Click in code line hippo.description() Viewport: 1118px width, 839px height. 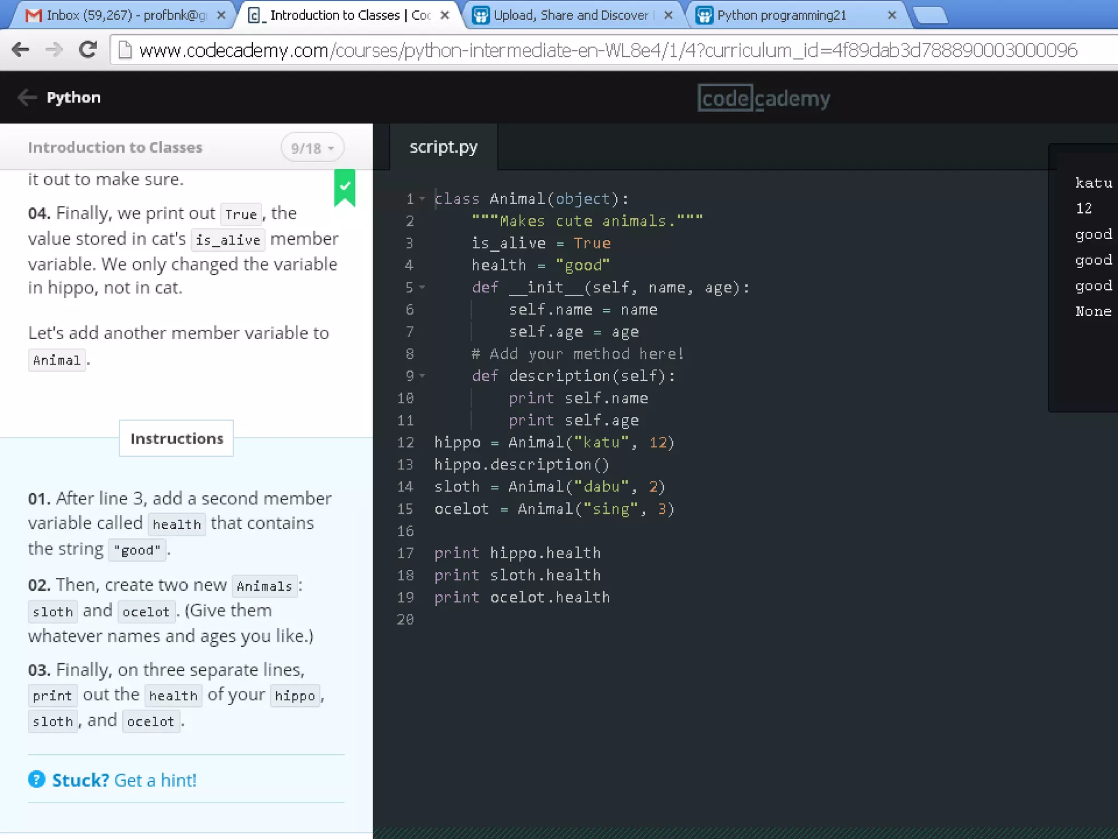pyautogui.click(x=521, y=465)
